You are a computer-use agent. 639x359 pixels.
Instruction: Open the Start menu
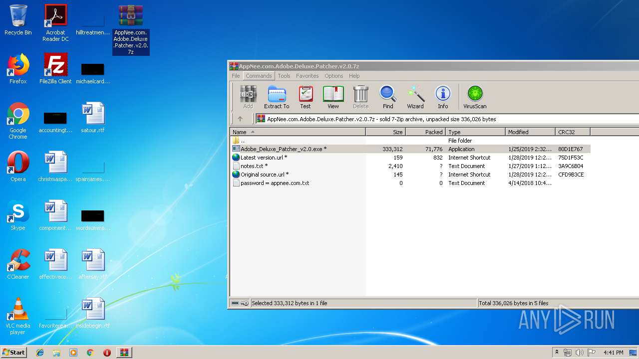13,353
